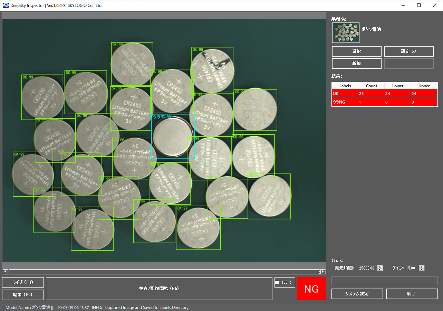The image size is (443, 311).
Task: Click the 露光時間 value field 25000.00
Action: [367, 268]
